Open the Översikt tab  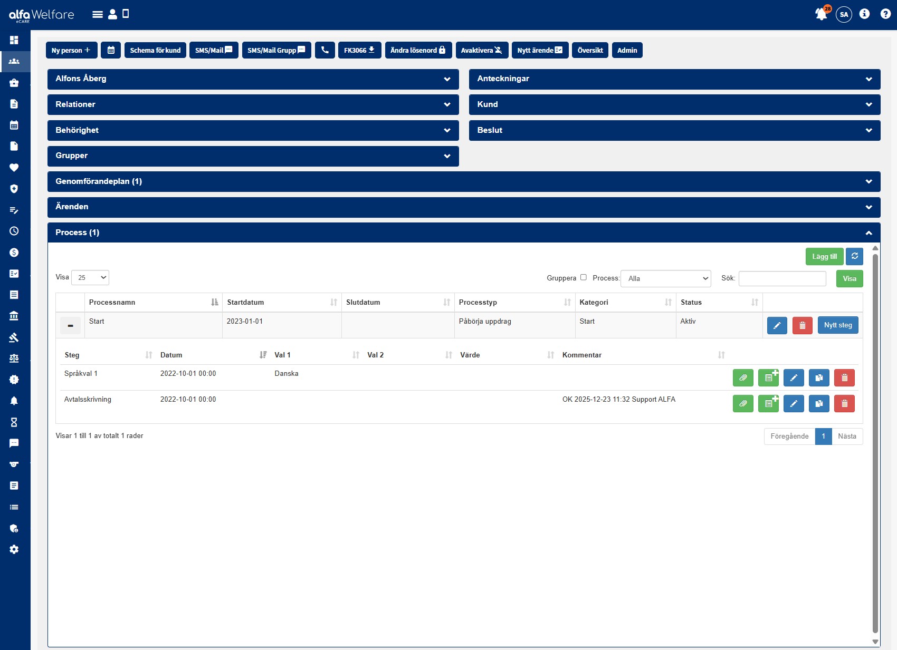(x=590, y=50)
